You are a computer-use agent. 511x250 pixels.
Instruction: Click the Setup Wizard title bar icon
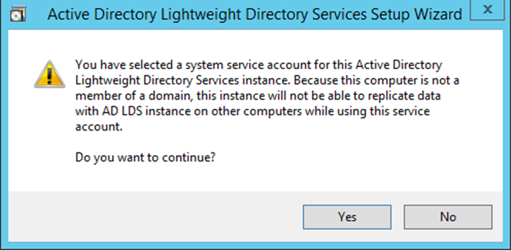click(x=18, y=15)
